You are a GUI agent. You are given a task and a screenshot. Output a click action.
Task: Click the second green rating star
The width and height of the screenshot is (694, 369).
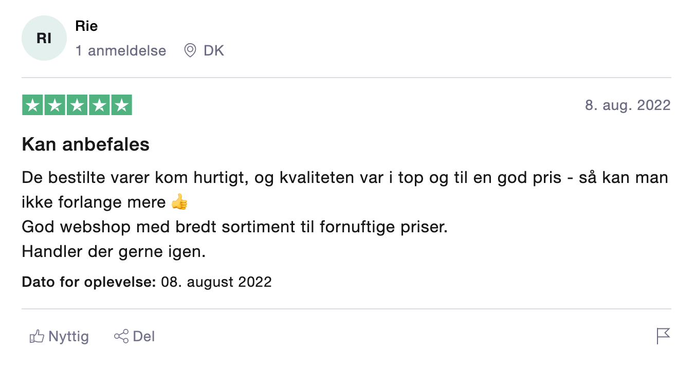(x=55, y=105)
